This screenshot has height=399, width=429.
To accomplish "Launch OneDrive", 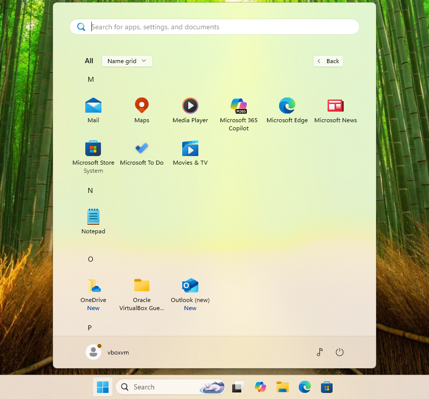I will tap(93, 294).
